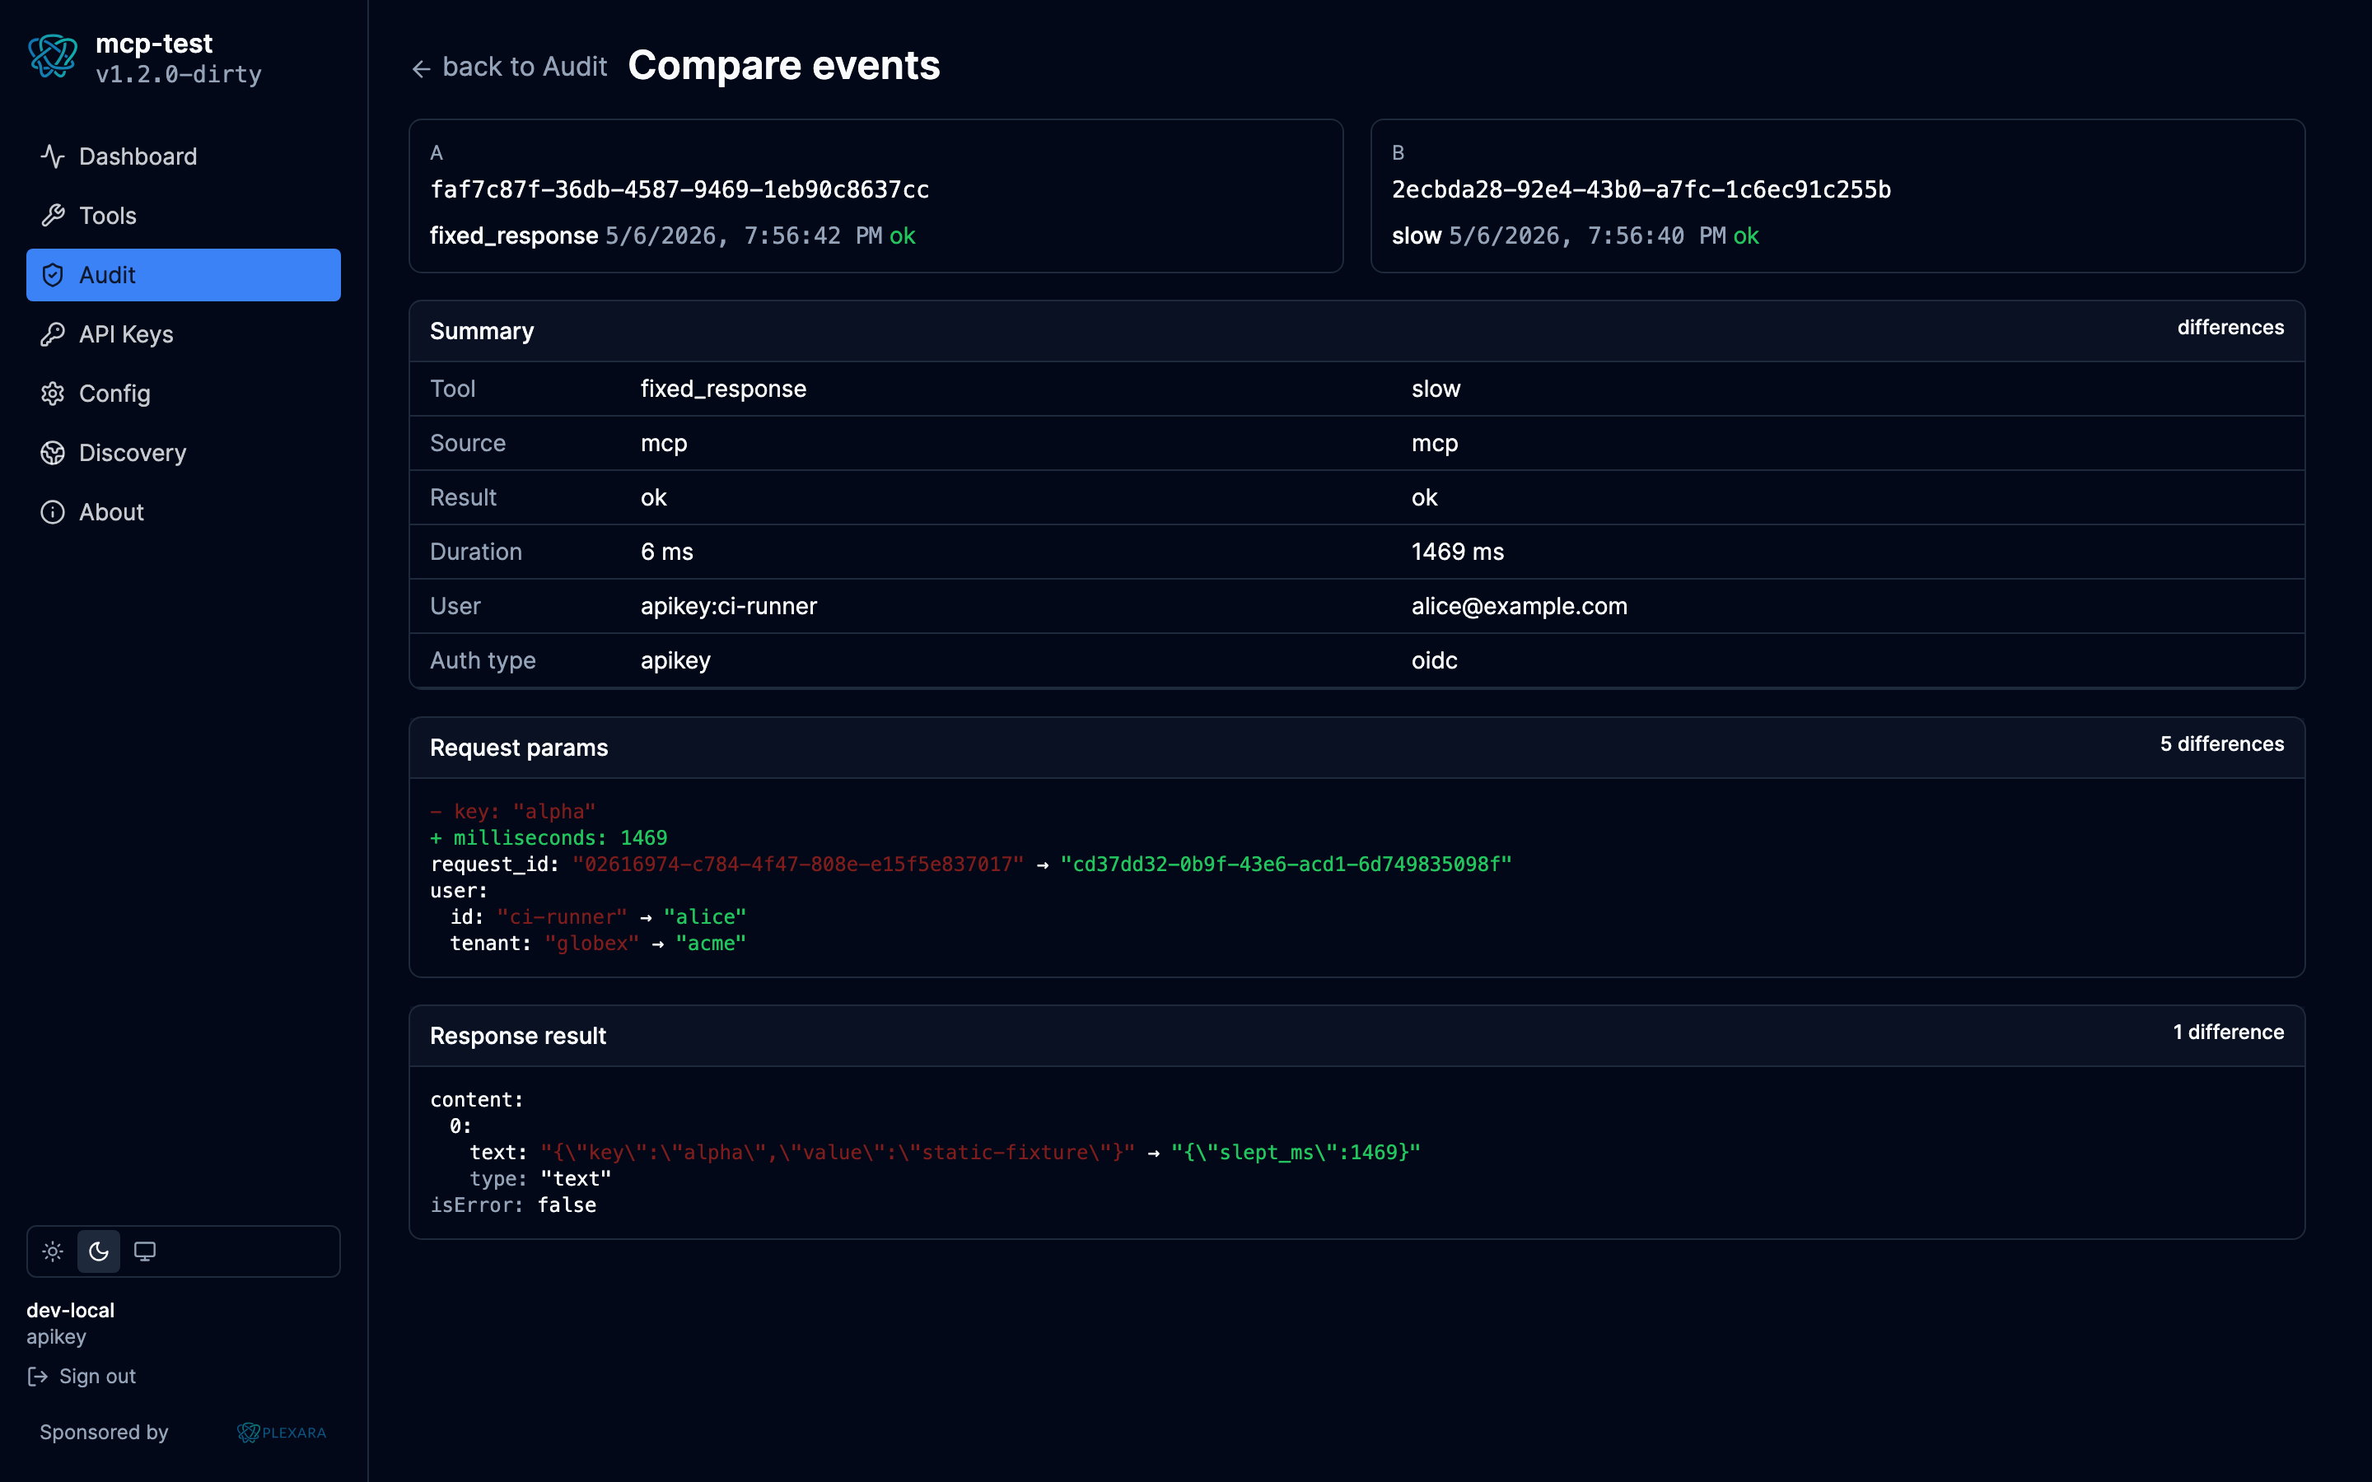Click timestamp 5/6/2026, 7:56:40 PM
Screen dimensions: 2372x1482
click(1588, 236)
